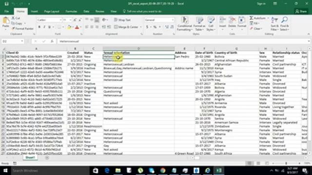
Task: Adjust the zoom slider in status bar
Action: [x=286, y=163]
